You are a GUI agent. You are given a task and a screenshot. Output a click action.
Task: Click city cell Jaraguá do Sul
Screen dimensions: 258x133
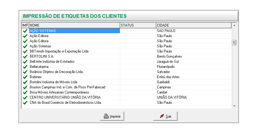pyautogui.click(x=194, y=62)
